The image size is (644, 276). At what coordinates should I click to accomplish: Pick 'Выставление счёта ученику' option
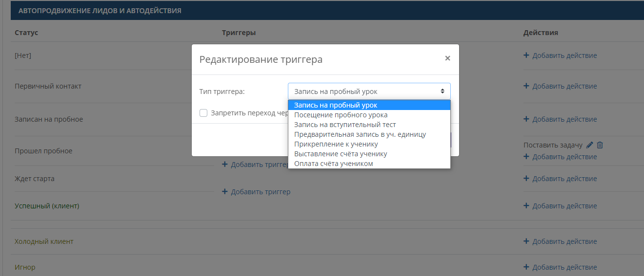pos(369,154)
